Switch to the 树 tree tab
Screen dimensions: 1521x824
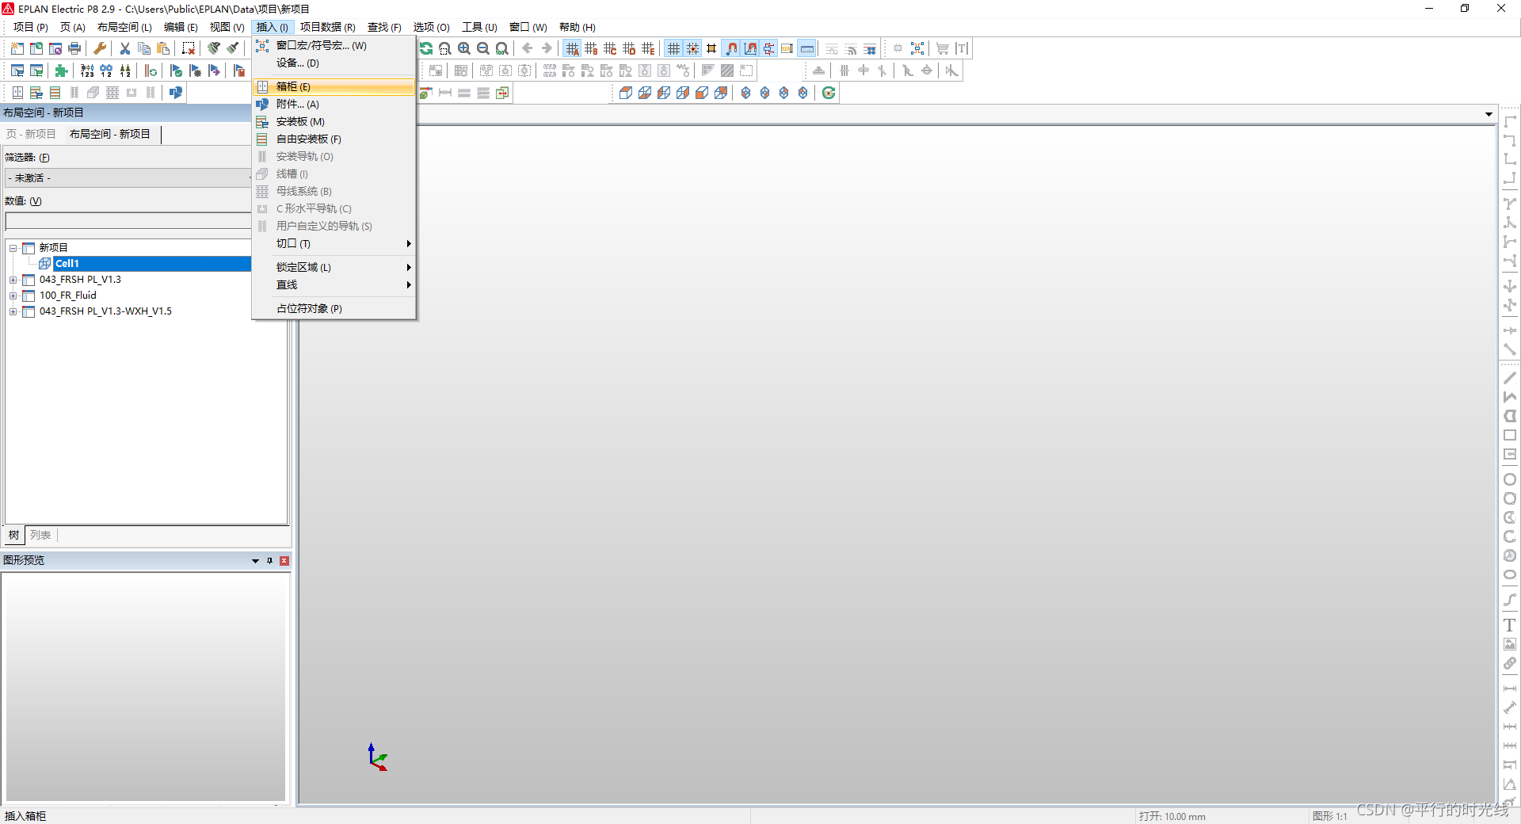14,536
